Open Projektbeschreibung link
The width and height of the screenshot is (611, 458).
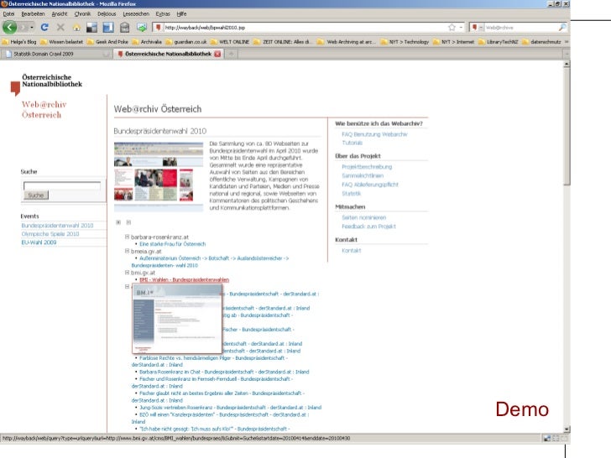367,167
